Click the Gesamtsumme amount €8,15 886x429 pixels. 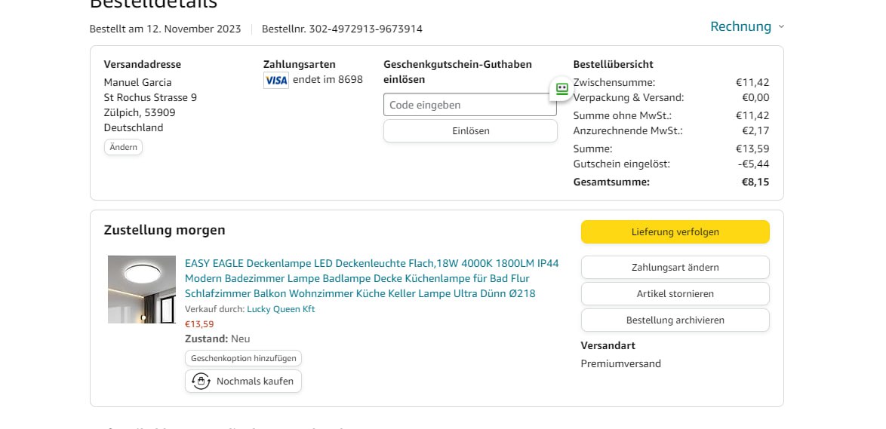pos(755,182)
